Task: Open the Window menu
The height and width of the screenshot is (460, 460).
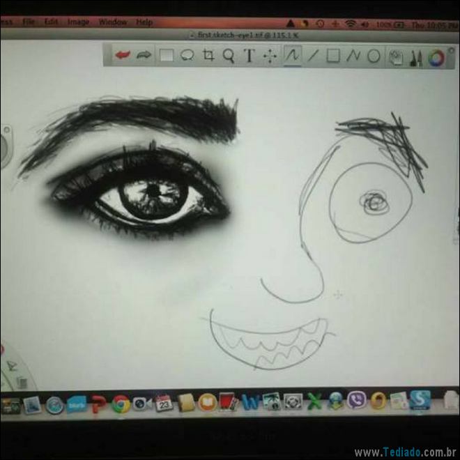Action: click(112, 22)
